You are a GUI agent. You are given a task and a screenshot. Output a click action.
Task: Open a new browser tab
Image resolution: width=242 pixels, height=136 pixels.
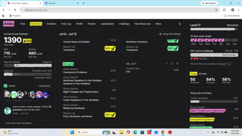83,3
